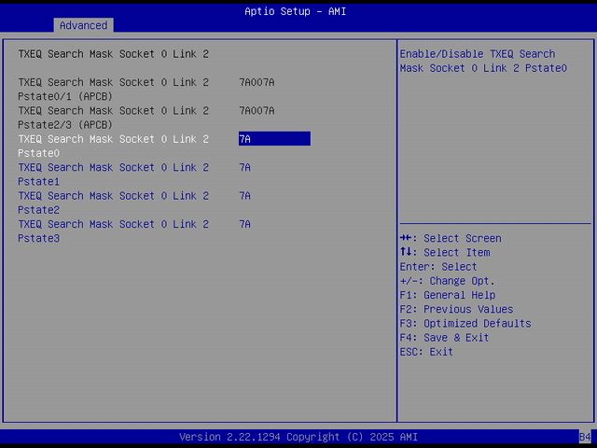Select TXEQ Search Mask Socket 0 Link 2 Pstate3 option

coord(114,231)
